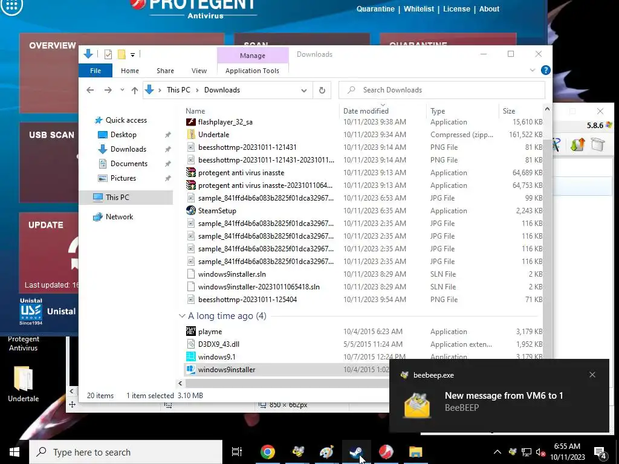
Task: Open the Application Tools tab
Action: (252, 71)
